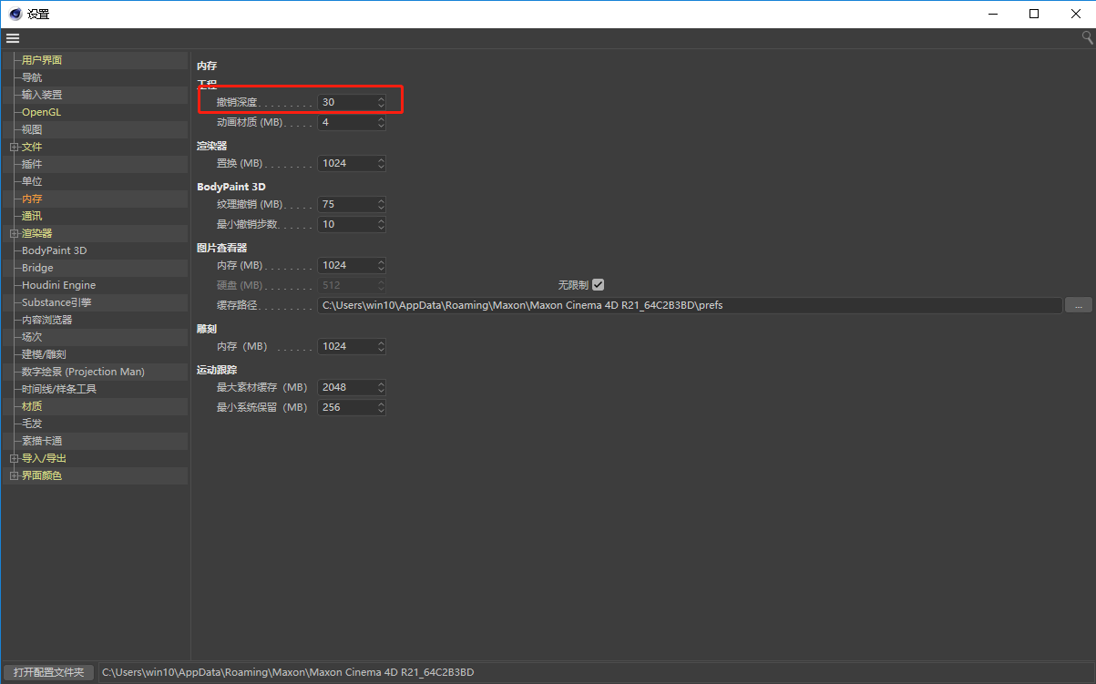Select 输入装置 category
The image size is (1096, 684).
tap(42, 95)
